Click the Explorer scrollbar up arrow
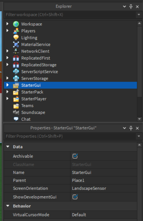Viewport: 143px width, 221px height. pos(139,23)
